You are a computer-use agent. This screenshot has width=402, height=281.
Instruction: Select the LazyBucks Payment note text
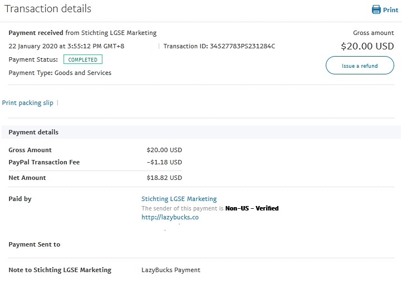point(171,270)
